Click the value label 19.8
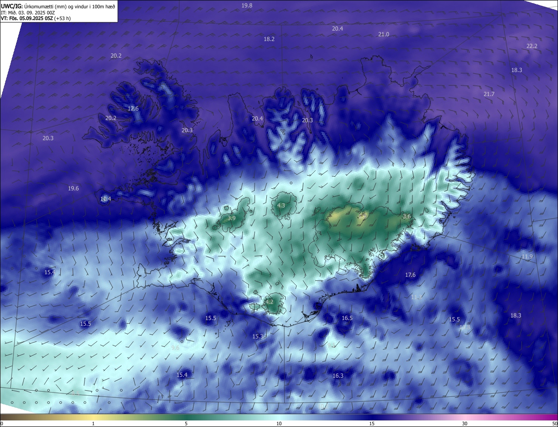 pos(247,5)
